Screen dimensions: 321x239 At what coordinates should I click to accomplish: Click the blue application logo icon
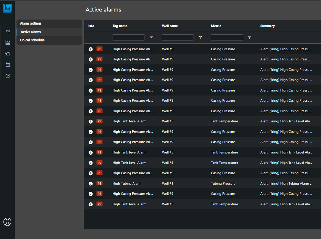[7, 8]
